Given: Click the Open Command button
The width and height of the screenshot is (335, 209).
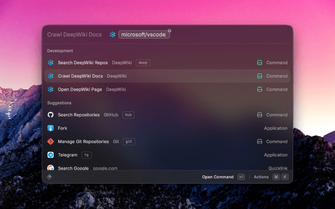Looking at the screenshot, I should click(218, 177).
